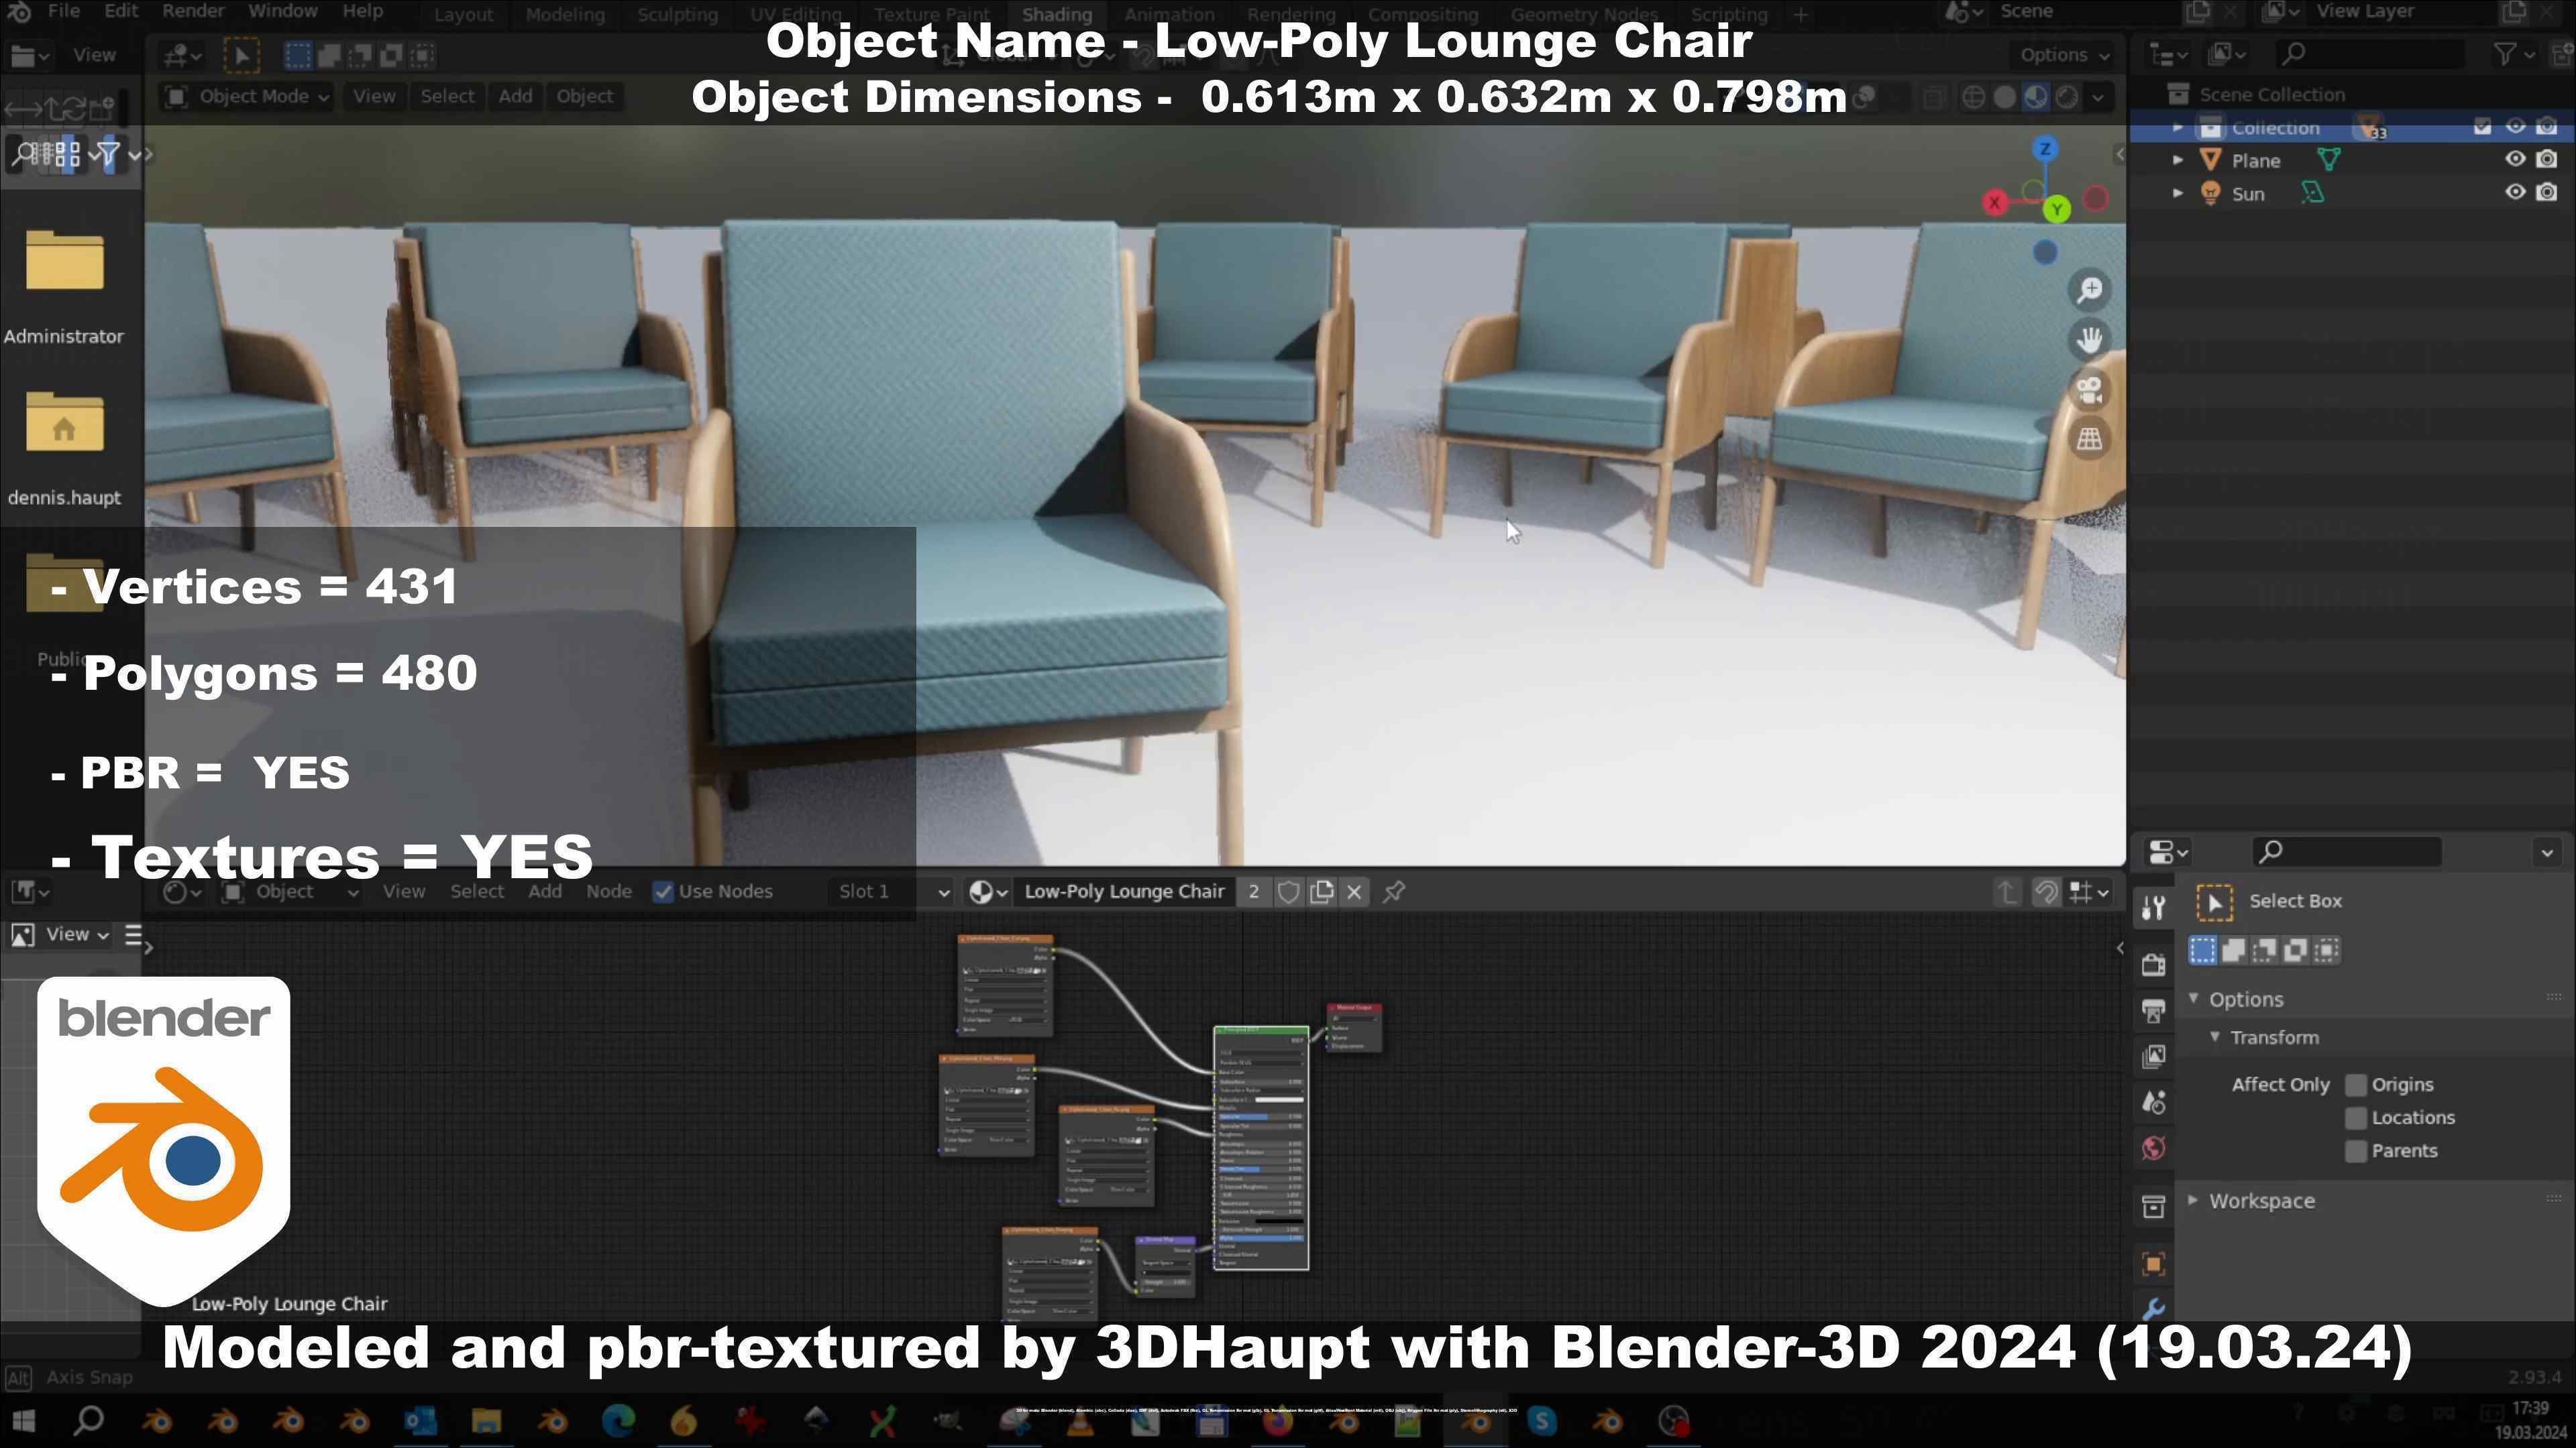Select solid viewport shading icon
Screen dimensions: 2576x1448
coord(2004,97)
